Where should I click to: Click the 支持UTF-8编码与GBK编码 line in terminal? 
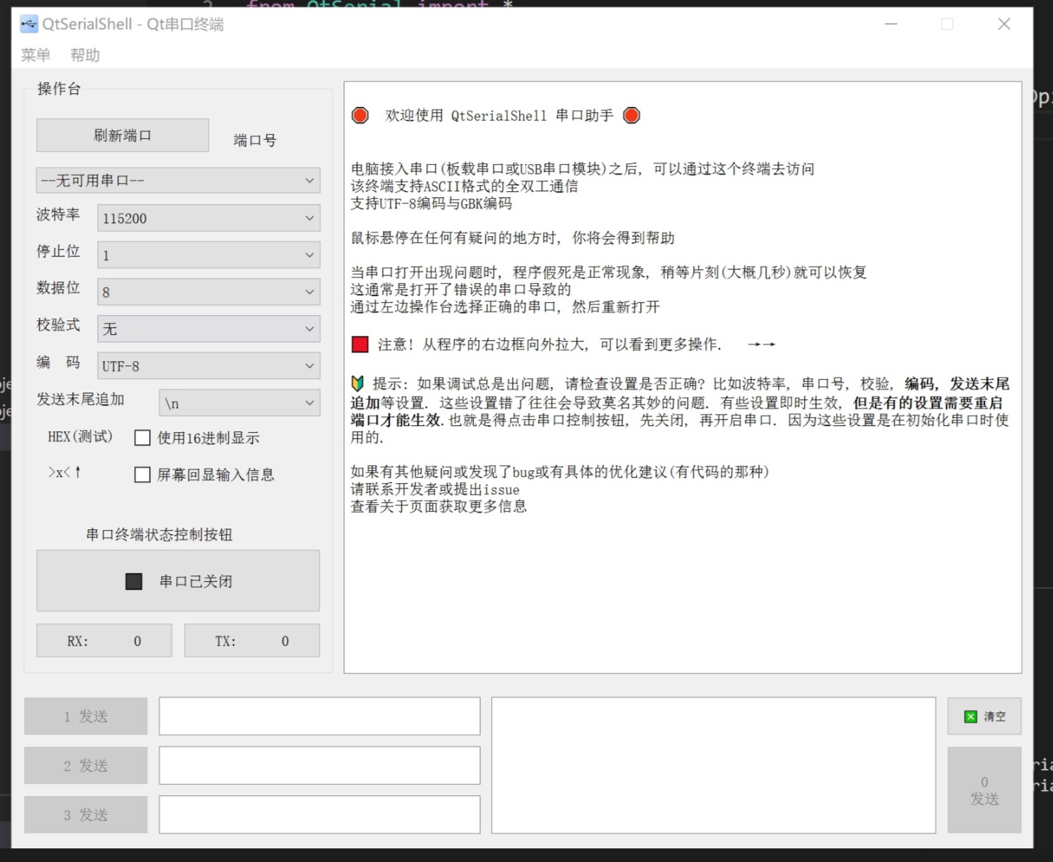coord(431,203)
